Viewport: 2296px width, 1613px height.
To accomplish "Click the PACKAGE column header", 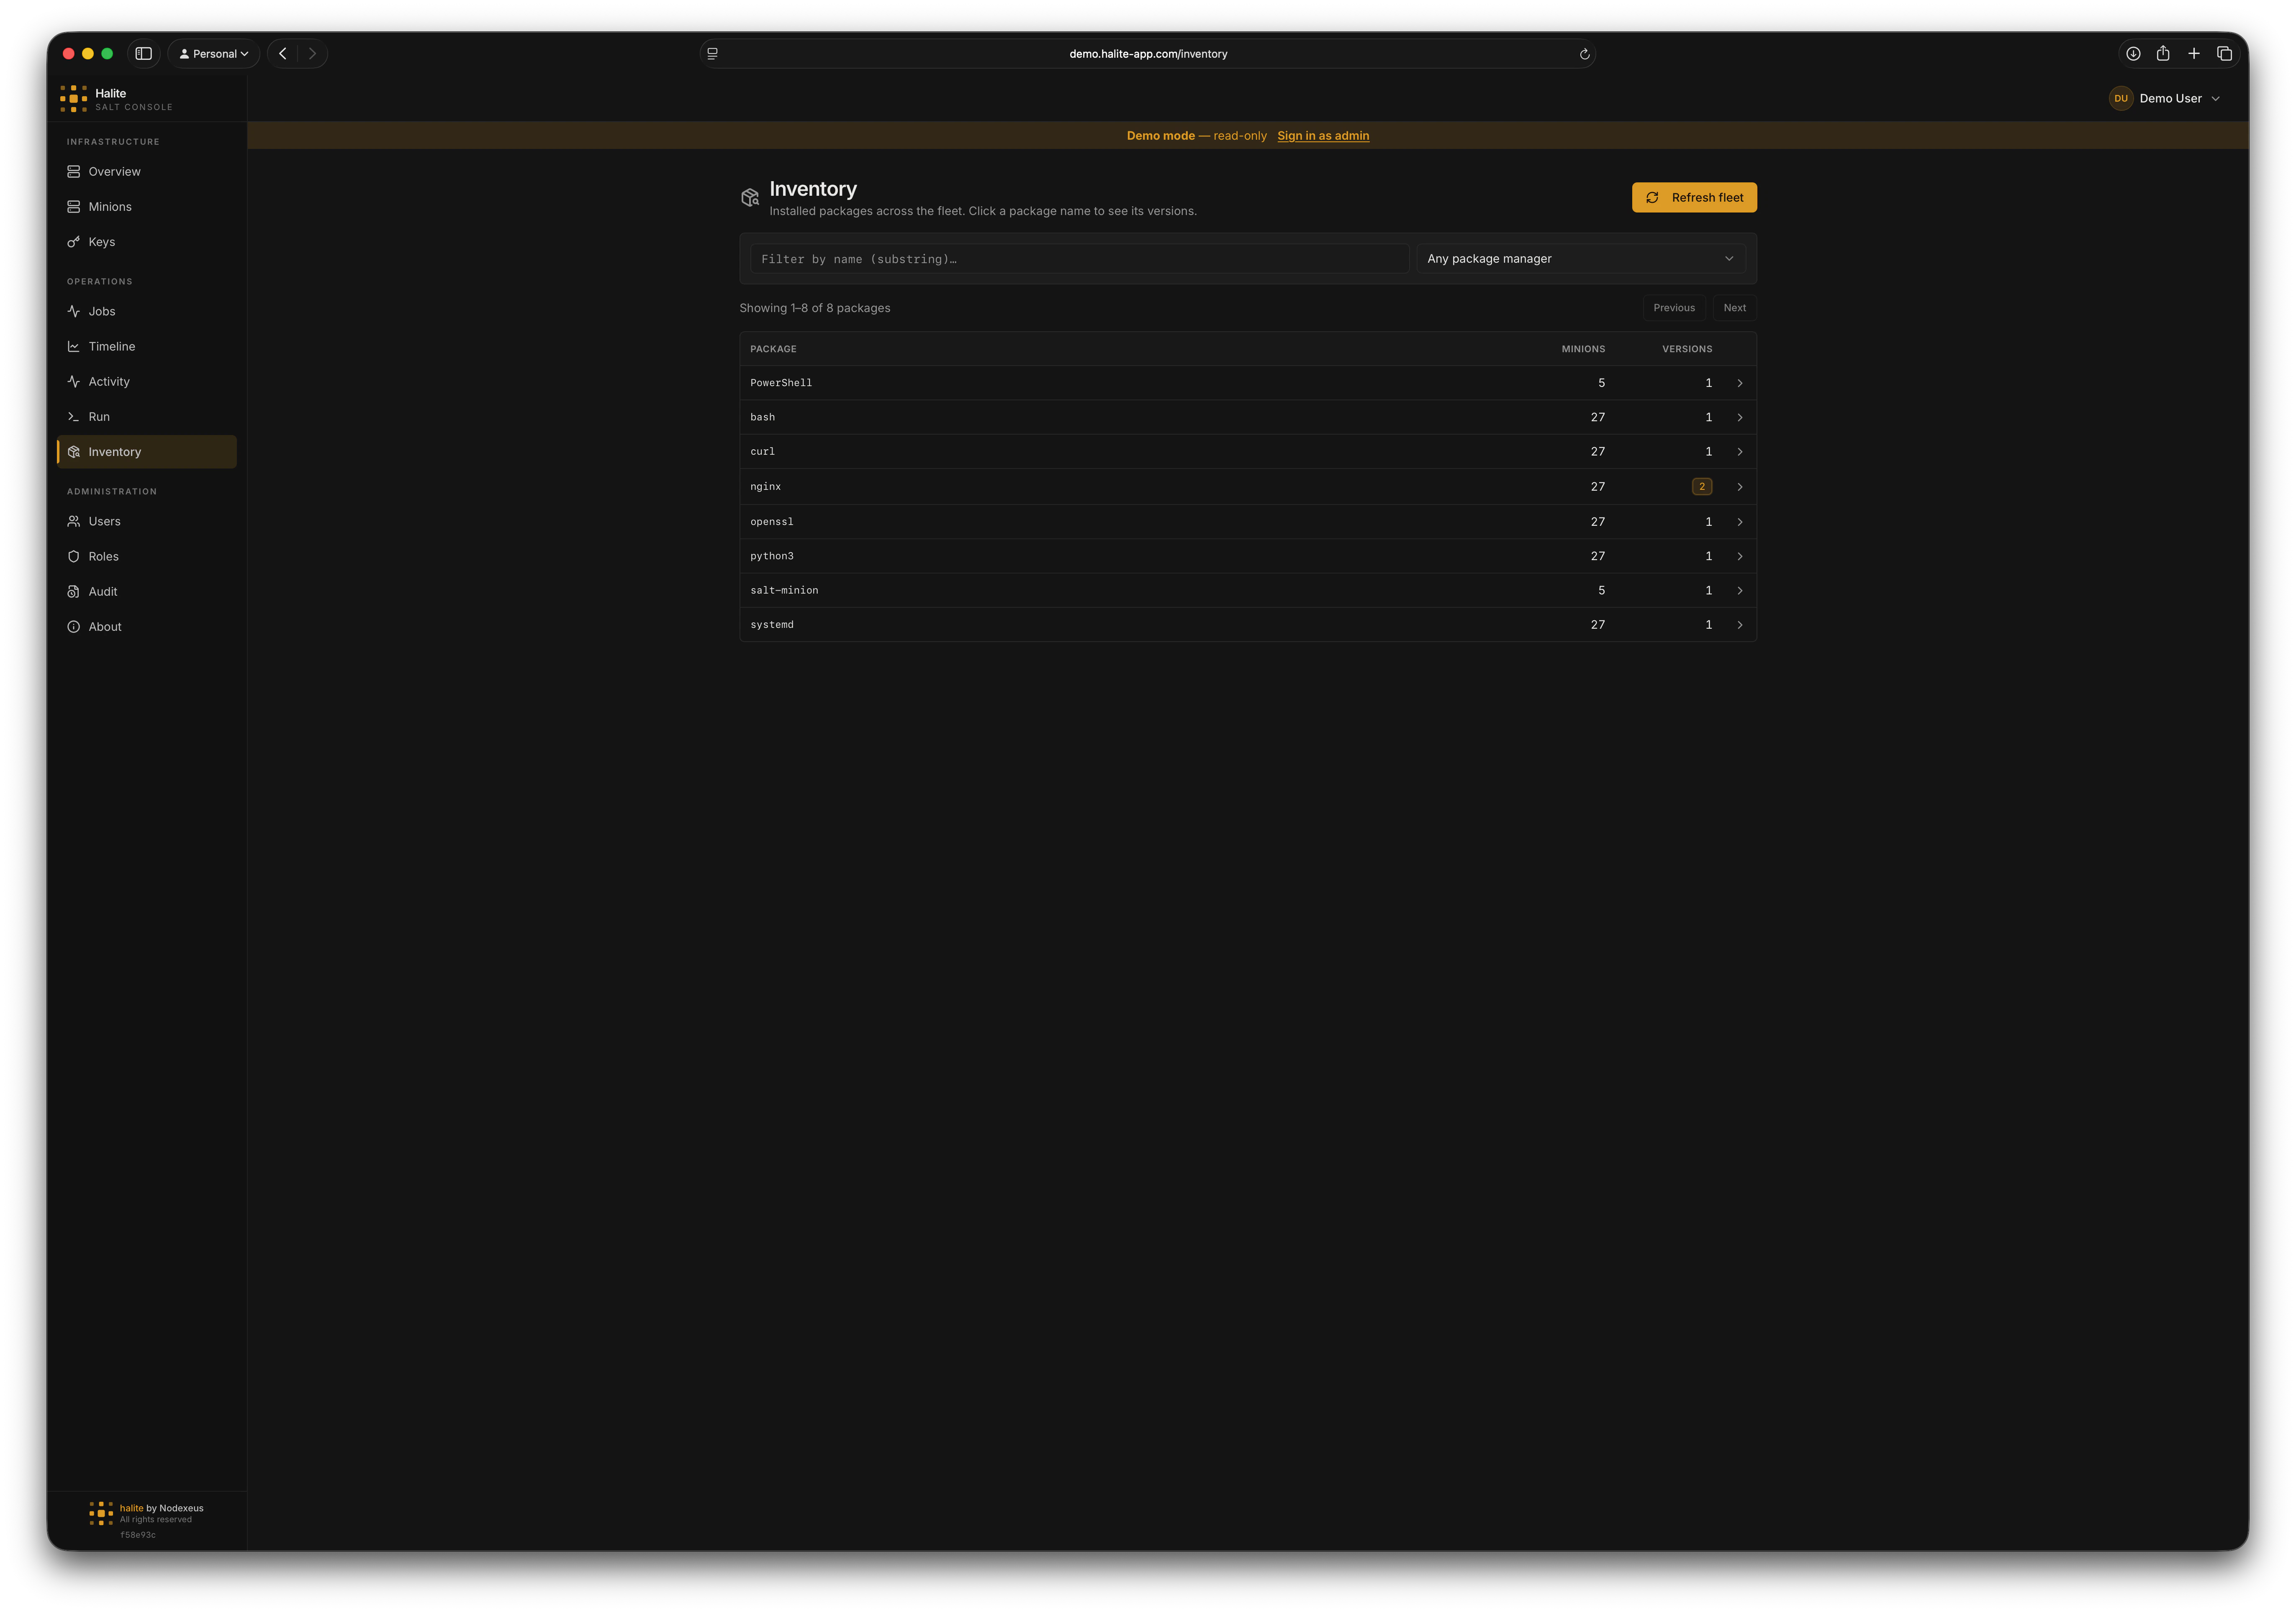I will coord(773,349).
